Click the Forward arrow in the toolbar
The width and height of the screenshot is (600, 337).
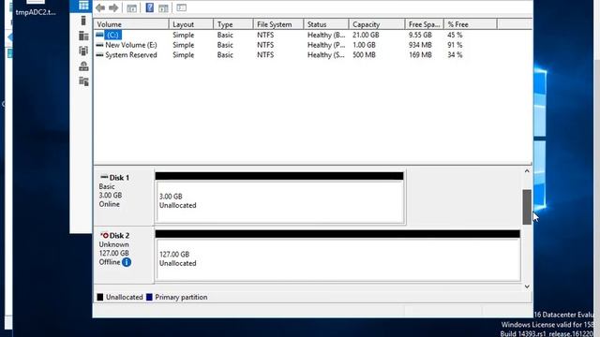pos(113,7)
